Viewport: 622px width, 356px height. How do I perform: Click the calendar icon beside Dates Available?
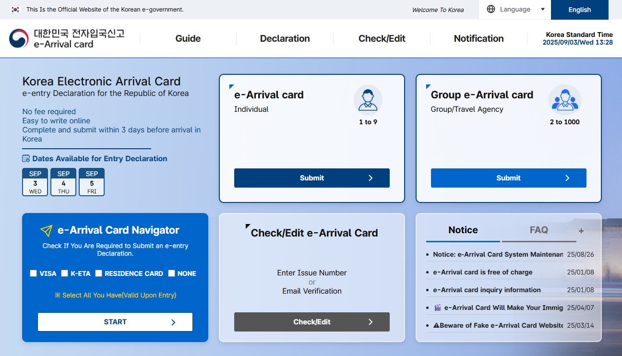tap(26, 158)
